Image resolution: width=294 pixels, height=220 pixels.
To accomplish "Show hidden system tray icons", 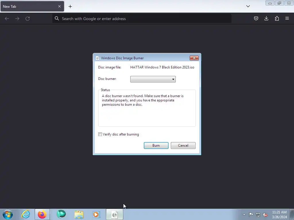I will pyautogui.click(x=244, y=215).
